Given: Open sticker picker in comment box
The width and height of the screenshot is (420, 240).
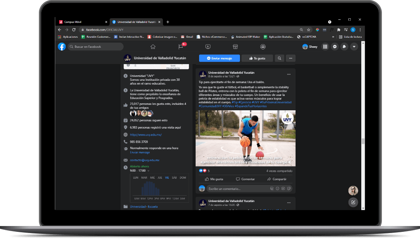Looking at the screenshot, I should point(289,189).
